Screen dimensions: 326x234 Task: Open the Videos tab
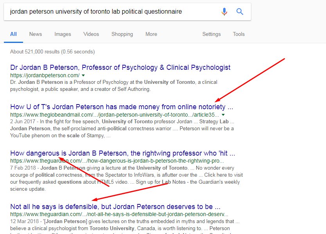[x=91, y=34]
